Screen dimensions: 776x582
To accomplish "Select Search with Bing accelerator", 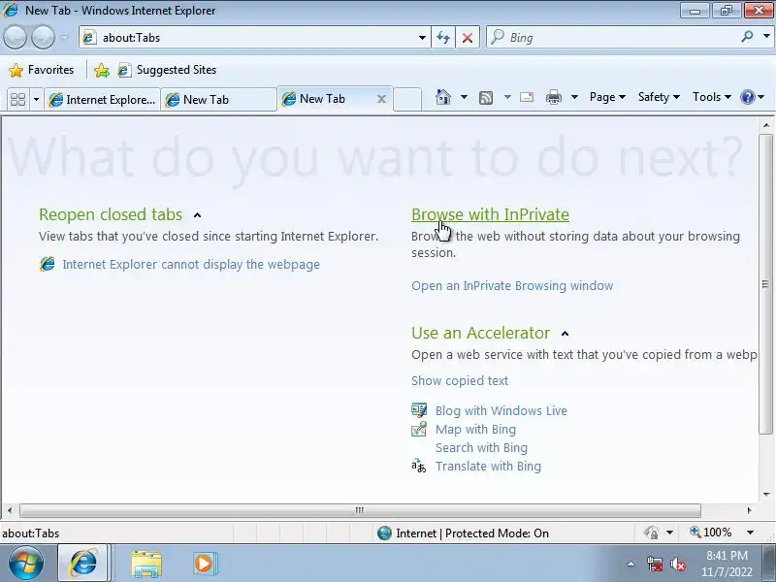I will (481, 447).
